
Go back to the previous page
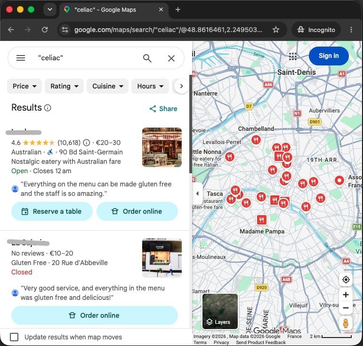[x=11, y=30]
